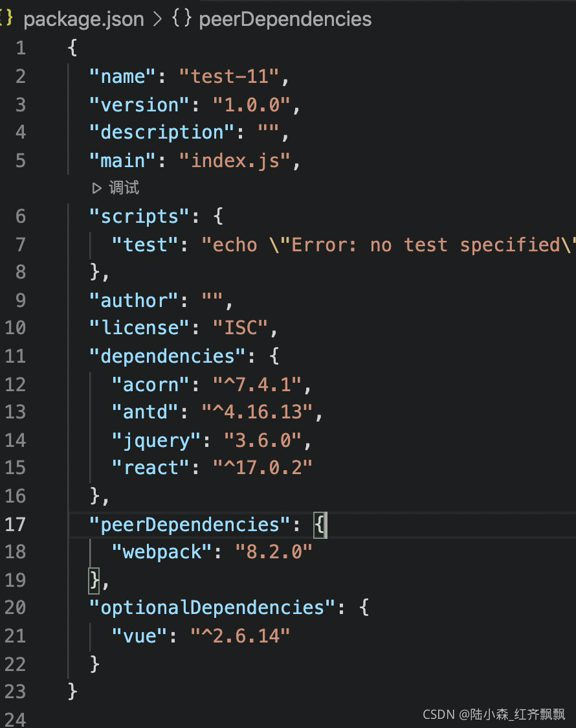The image size is (576, 728).
Task: Click the "3.6.0" jquery version
Action: (x=263, y=440)
